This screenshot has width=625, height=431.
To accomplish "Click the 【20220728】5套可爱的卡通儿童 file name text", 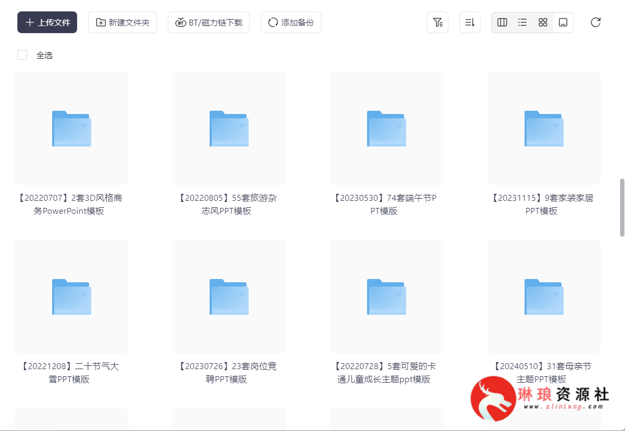I will (384, 372).
